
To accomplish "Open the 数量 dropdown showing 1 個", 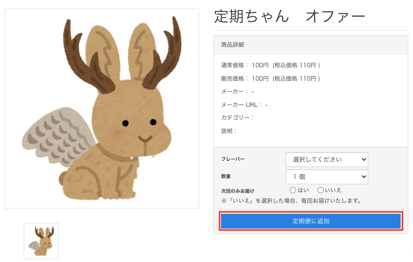I will [x=327, y=177].
